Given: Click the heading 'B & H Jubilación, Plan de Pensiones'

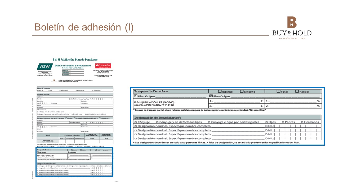Looking at the screenshot, I should (75, 60).
